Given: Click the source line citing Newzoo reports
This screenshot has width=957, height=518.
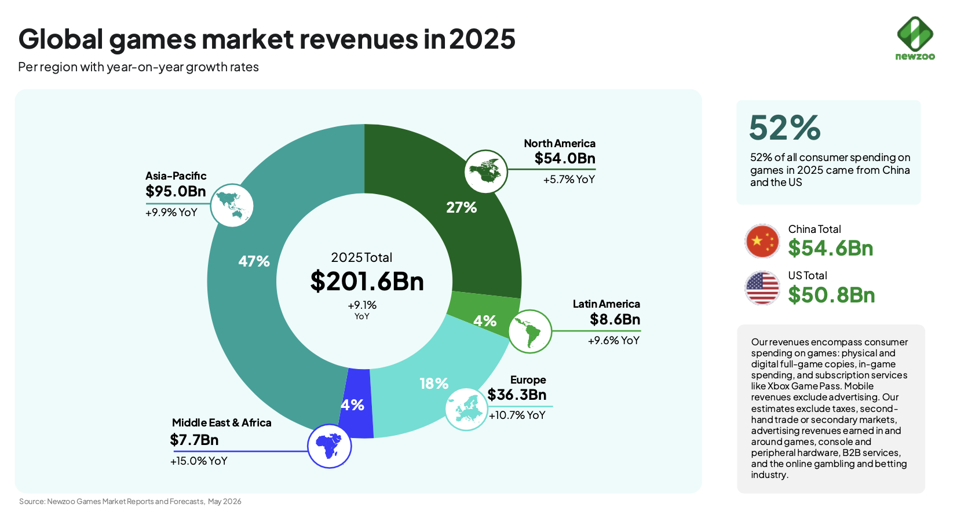Looking at the screenshot, I should point(130,501).
